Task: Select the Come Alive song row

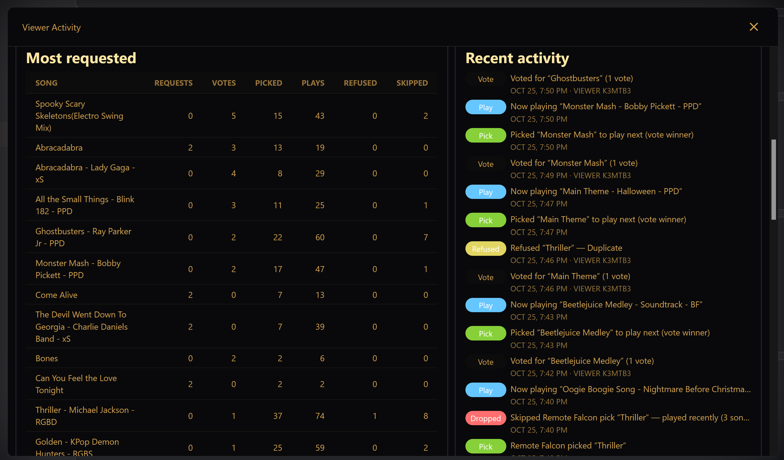Action: coord(232,295)
